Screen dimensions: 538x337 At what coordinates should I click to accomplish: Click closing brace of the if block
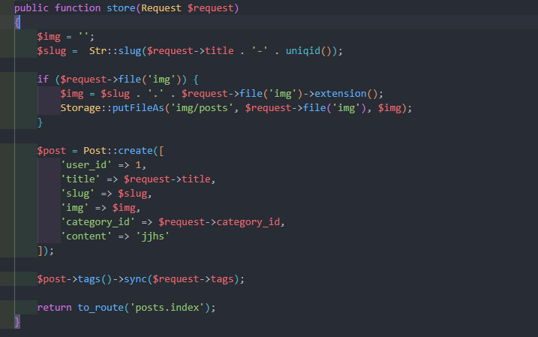point(41,122)
